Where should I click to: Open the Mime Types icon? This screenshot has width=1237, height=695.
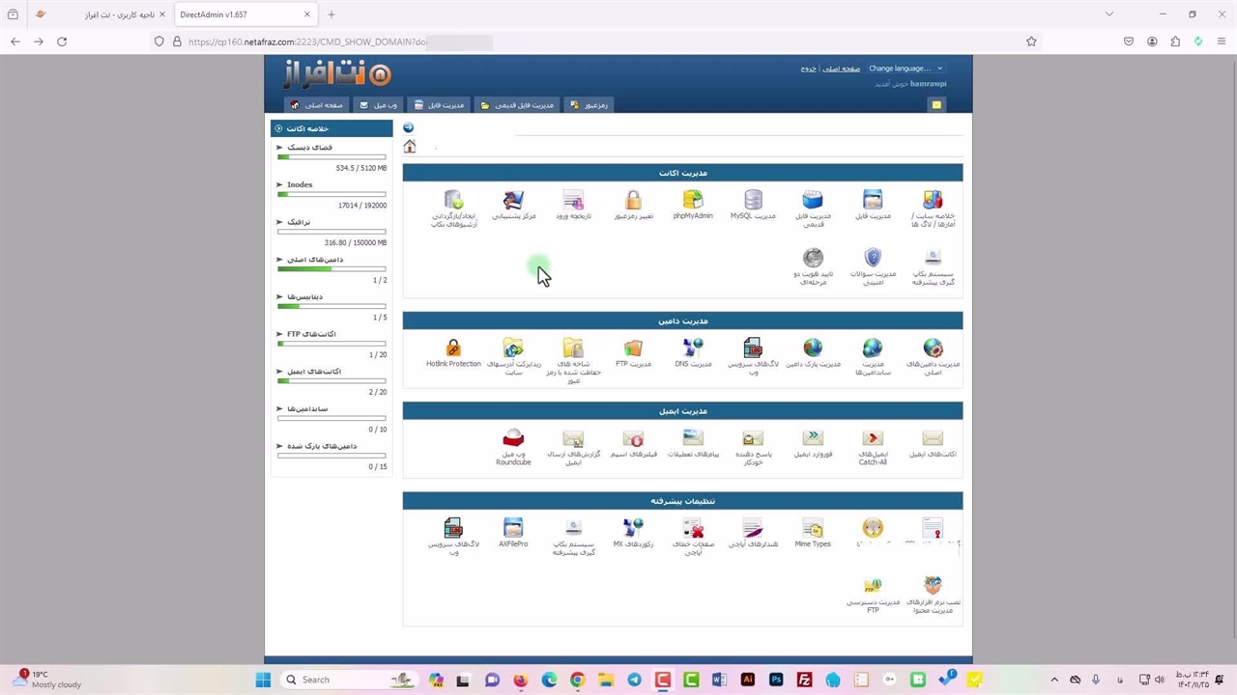tap(813, 529)
